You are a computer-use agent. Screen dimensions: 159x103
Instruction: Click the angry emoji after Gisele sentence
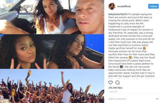point(144,48)
